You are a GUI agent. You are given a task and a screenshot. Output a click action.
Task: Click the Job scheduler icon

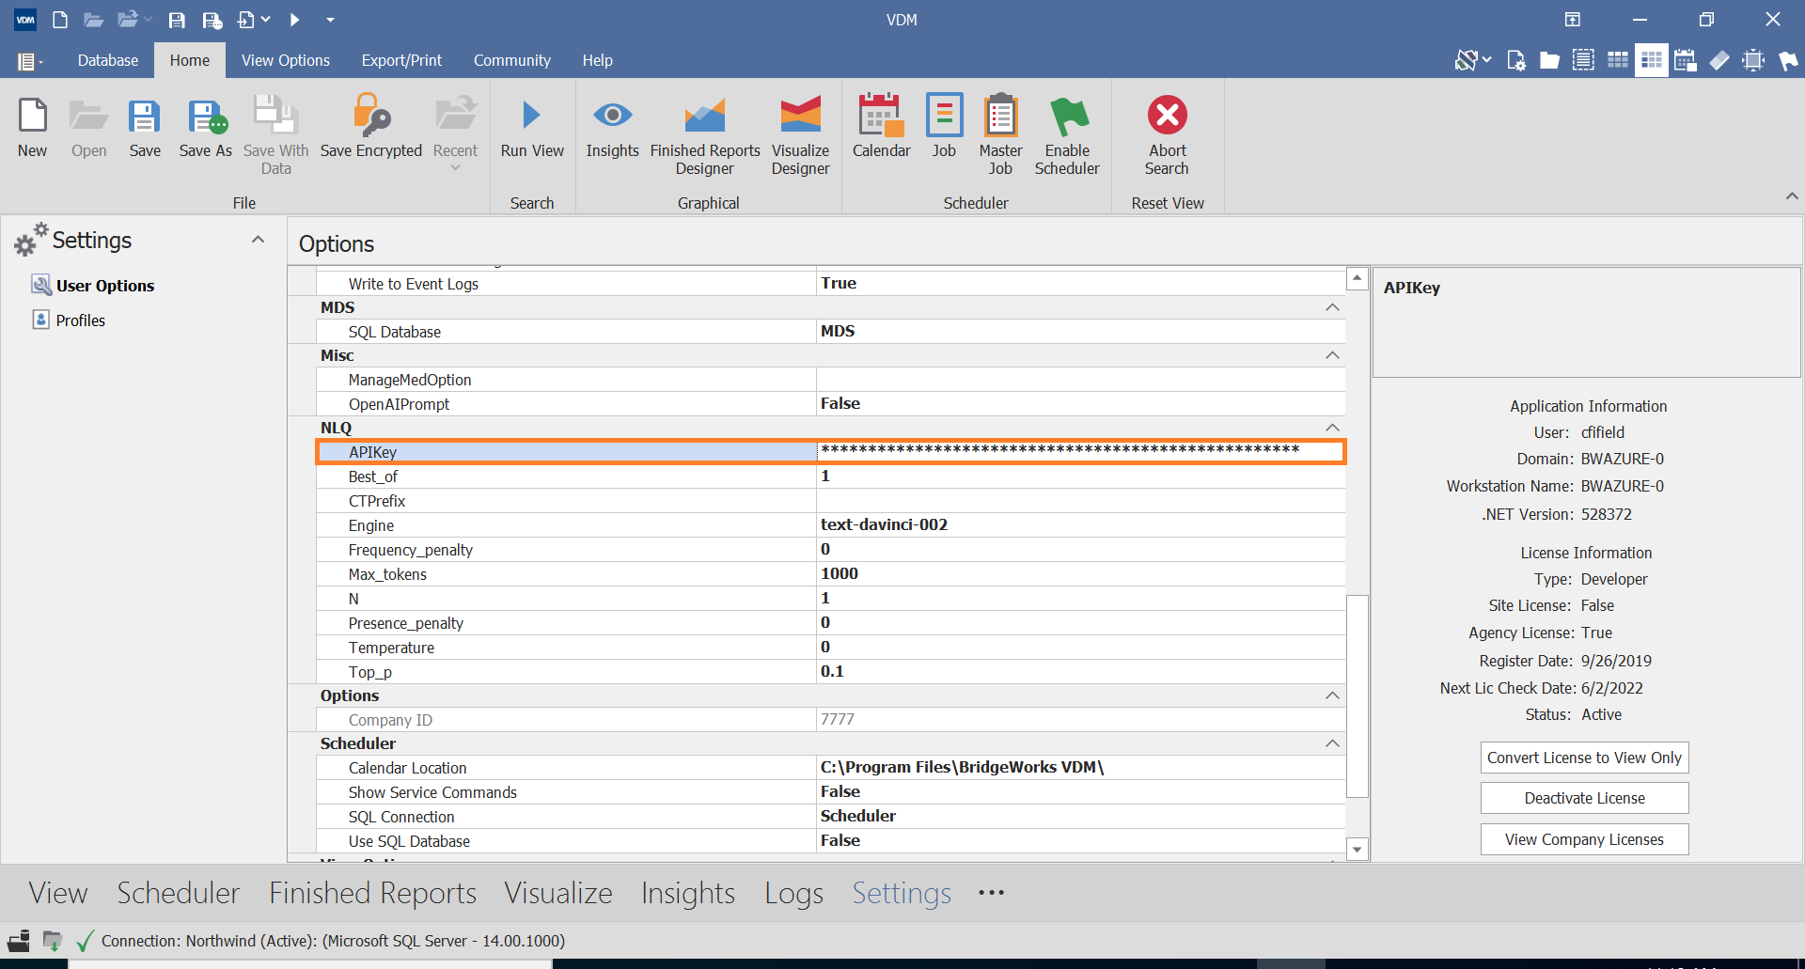944,116
